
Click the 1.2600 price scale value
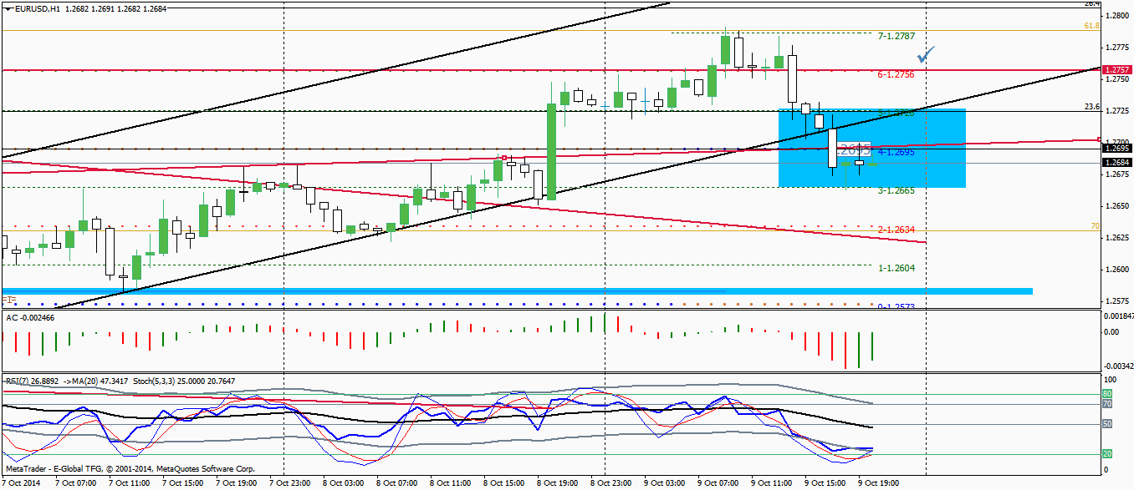(1117, 269)
